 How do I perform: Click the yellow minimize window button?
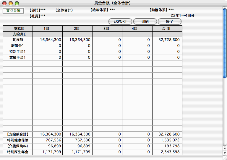click(x=10, y=3)
